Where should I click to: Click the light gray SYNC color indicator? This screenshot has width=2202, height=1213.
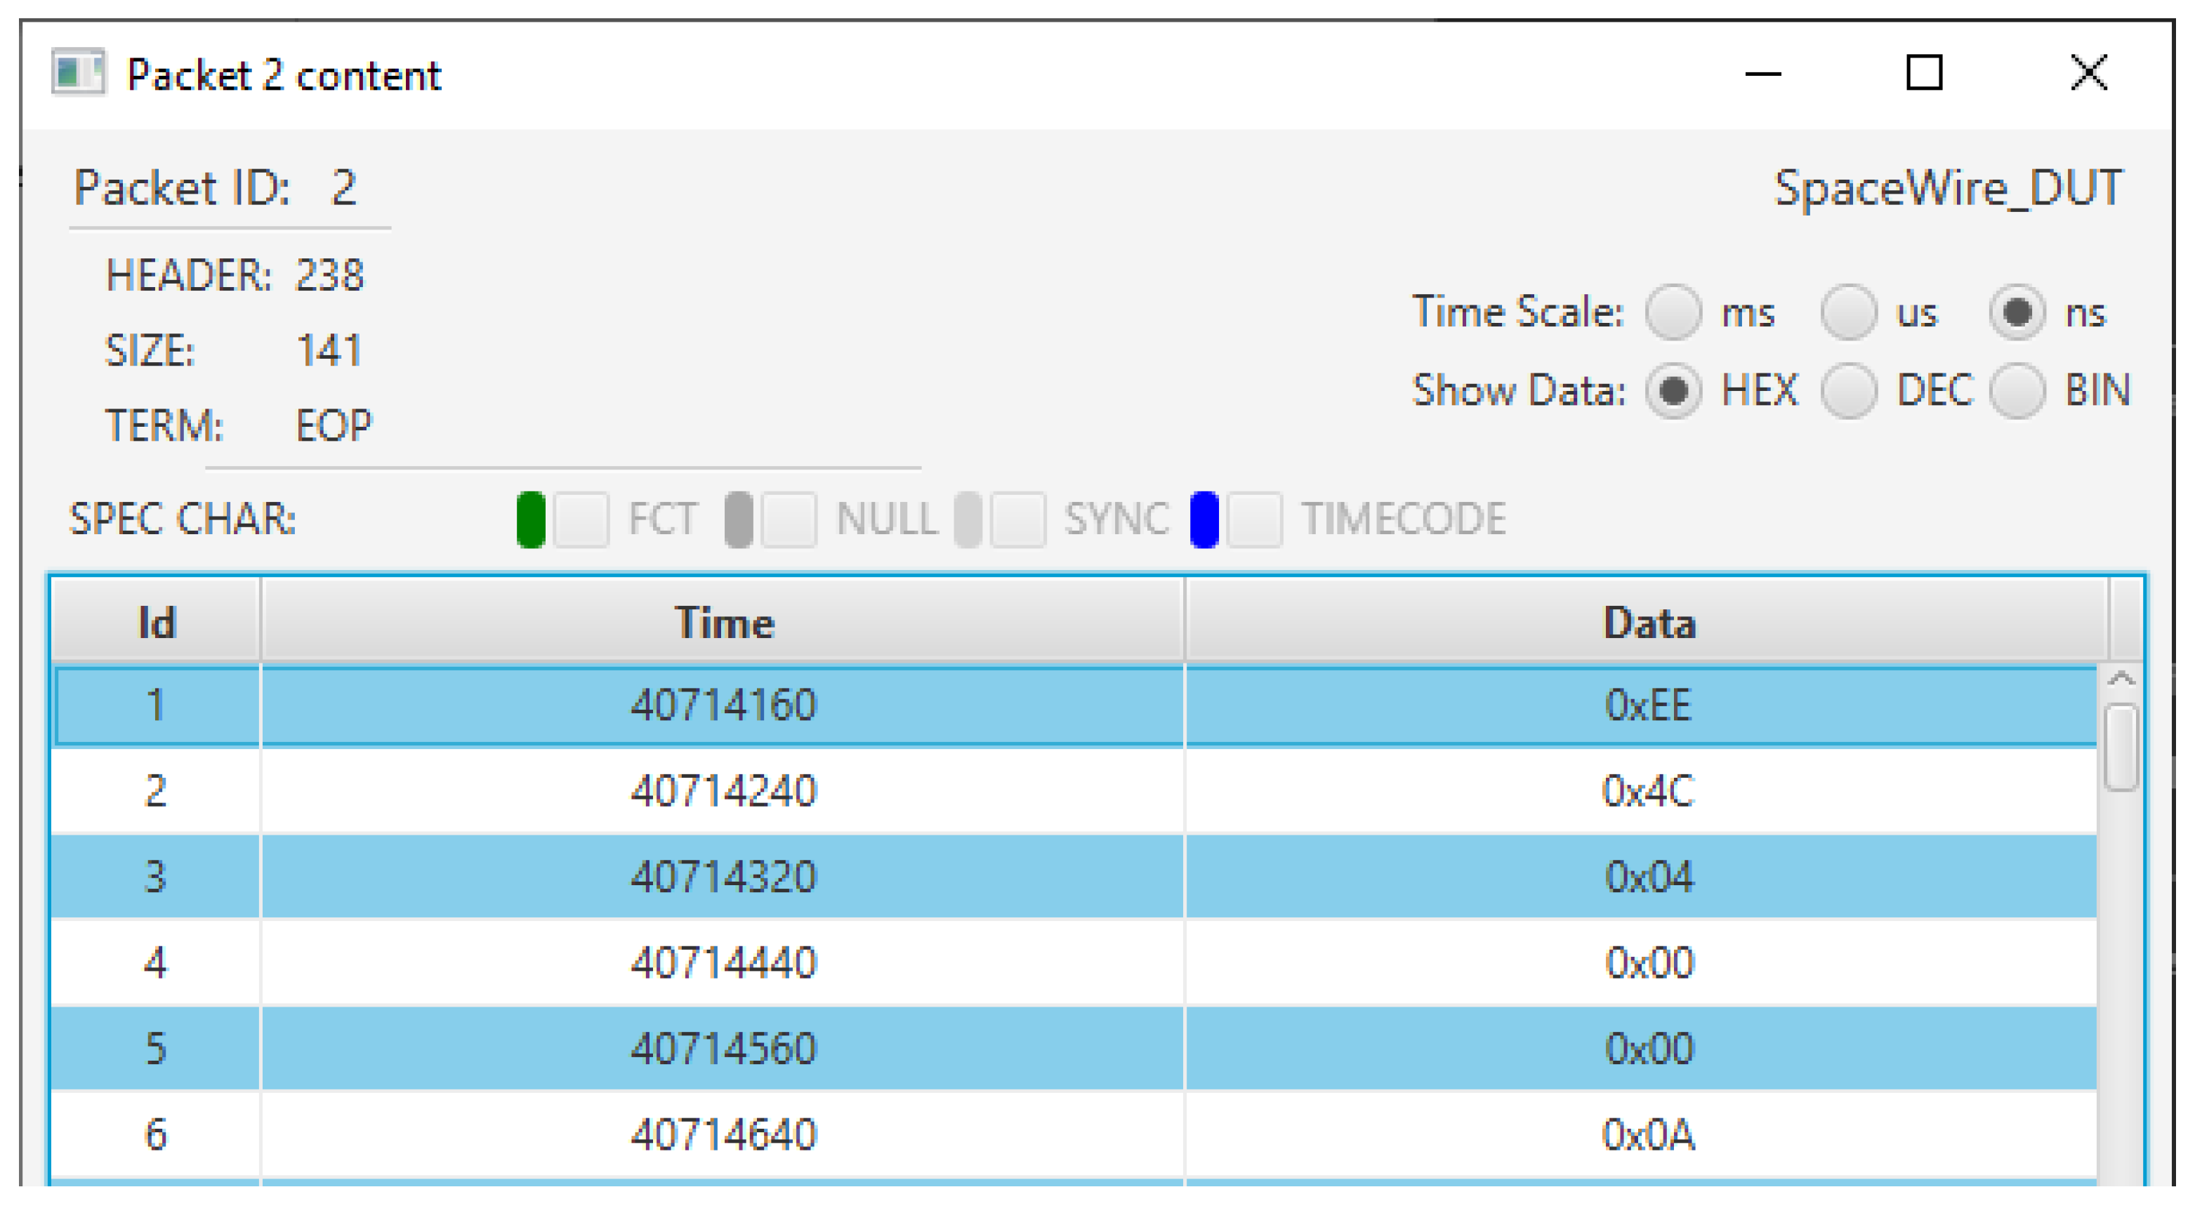967,519
